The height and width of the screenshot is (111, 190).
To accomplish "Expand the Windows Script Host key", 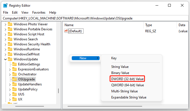I will (x=5, y=34).
